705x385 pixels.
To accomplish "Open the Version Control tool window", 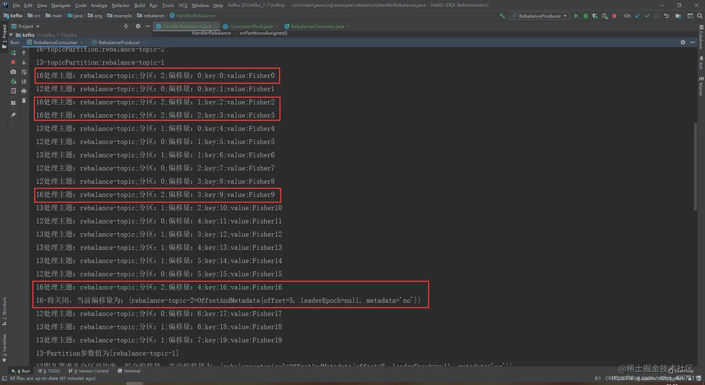I will [x=89, y=371].
